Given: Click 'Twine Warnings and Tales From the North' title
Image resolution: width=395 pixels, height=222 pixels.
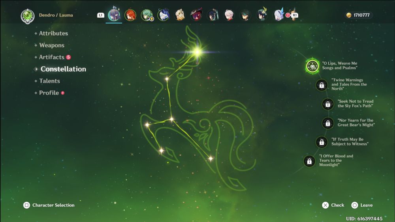Looking at the screenshot, I should coord(349,84).
